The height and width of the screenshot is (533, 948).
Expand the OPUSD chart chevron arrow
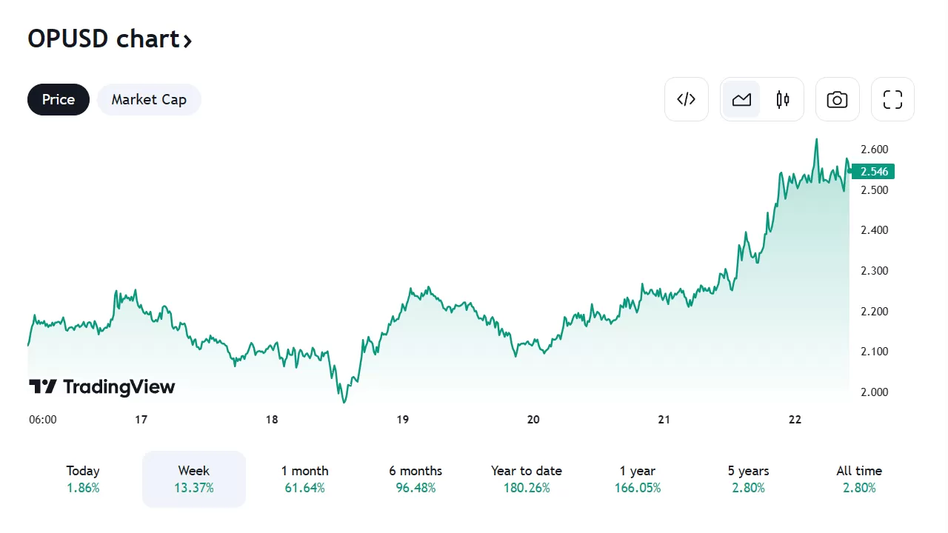tap(188, 41)
